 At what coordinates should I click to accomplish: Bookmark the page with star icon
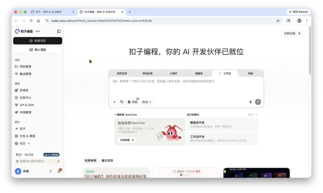pos(278,21)
